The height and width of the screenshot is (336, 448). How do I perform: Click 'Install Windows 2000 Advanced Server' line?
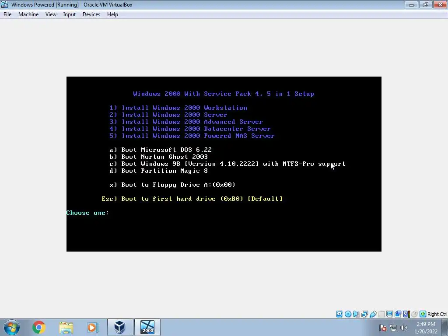click(186, 122)
